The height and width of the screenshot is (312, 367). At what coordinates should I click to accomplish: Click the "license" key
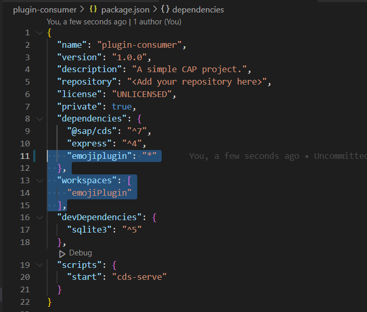click(80, 94)
